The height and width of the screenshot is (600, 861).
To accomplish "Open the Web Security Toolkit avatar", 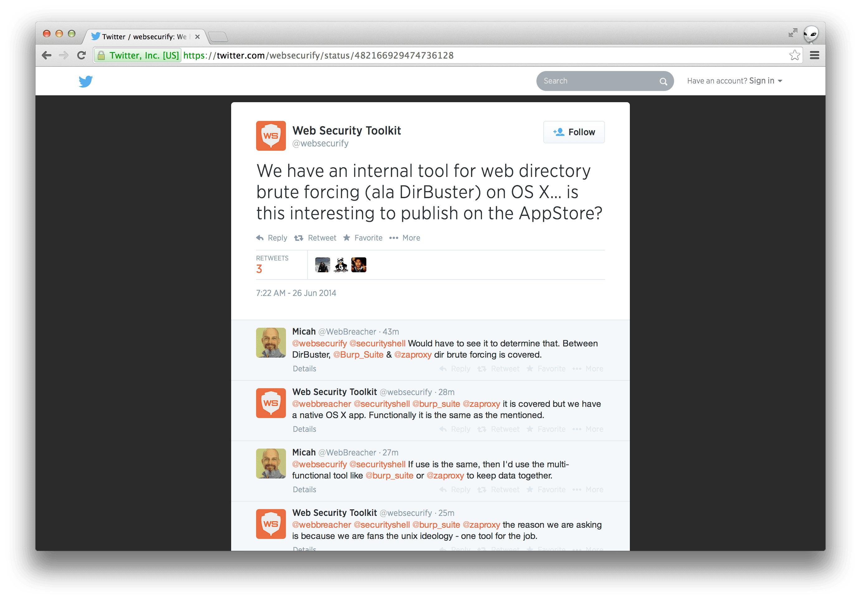I will 271,136.
